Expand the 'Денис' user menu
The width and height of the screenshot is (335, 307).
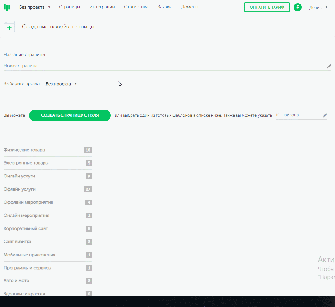coord(318,7)
